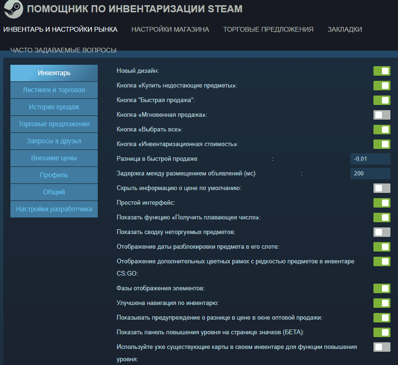Toggle «Фазы отображения элементов» switch
The image size is (398, 365).
tap(381, 288)
